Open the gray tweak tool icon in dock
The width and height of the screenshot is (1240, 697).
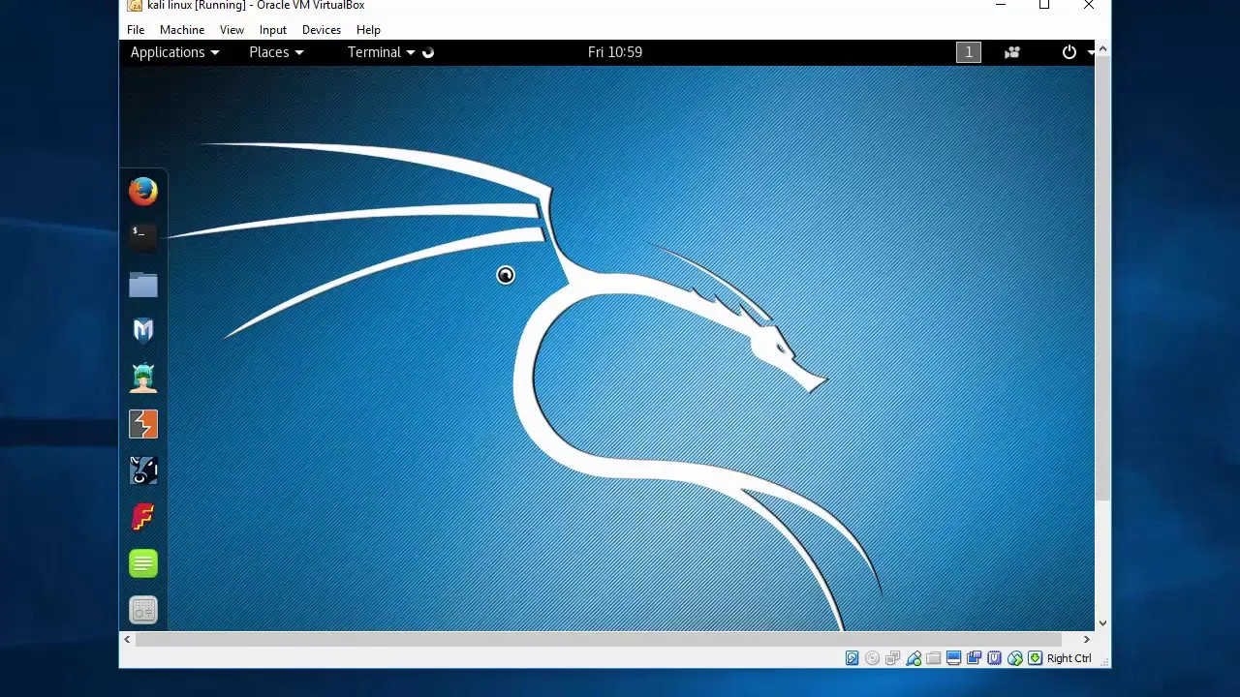click(x=143, y=610)
